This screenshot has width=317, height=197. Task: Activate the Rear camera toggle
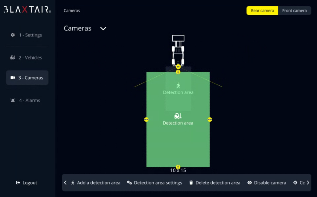[x=262, y=10]
